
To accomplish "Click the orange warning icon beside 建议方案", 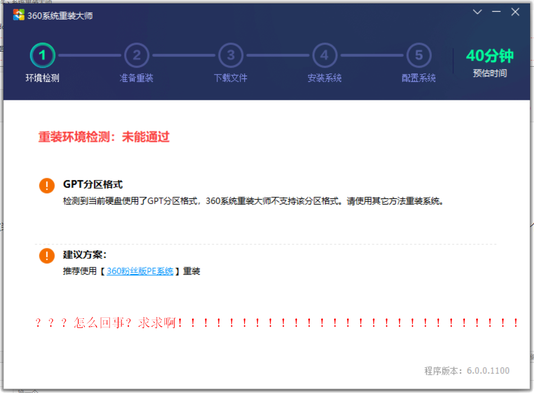I will (x=47, y=256).
